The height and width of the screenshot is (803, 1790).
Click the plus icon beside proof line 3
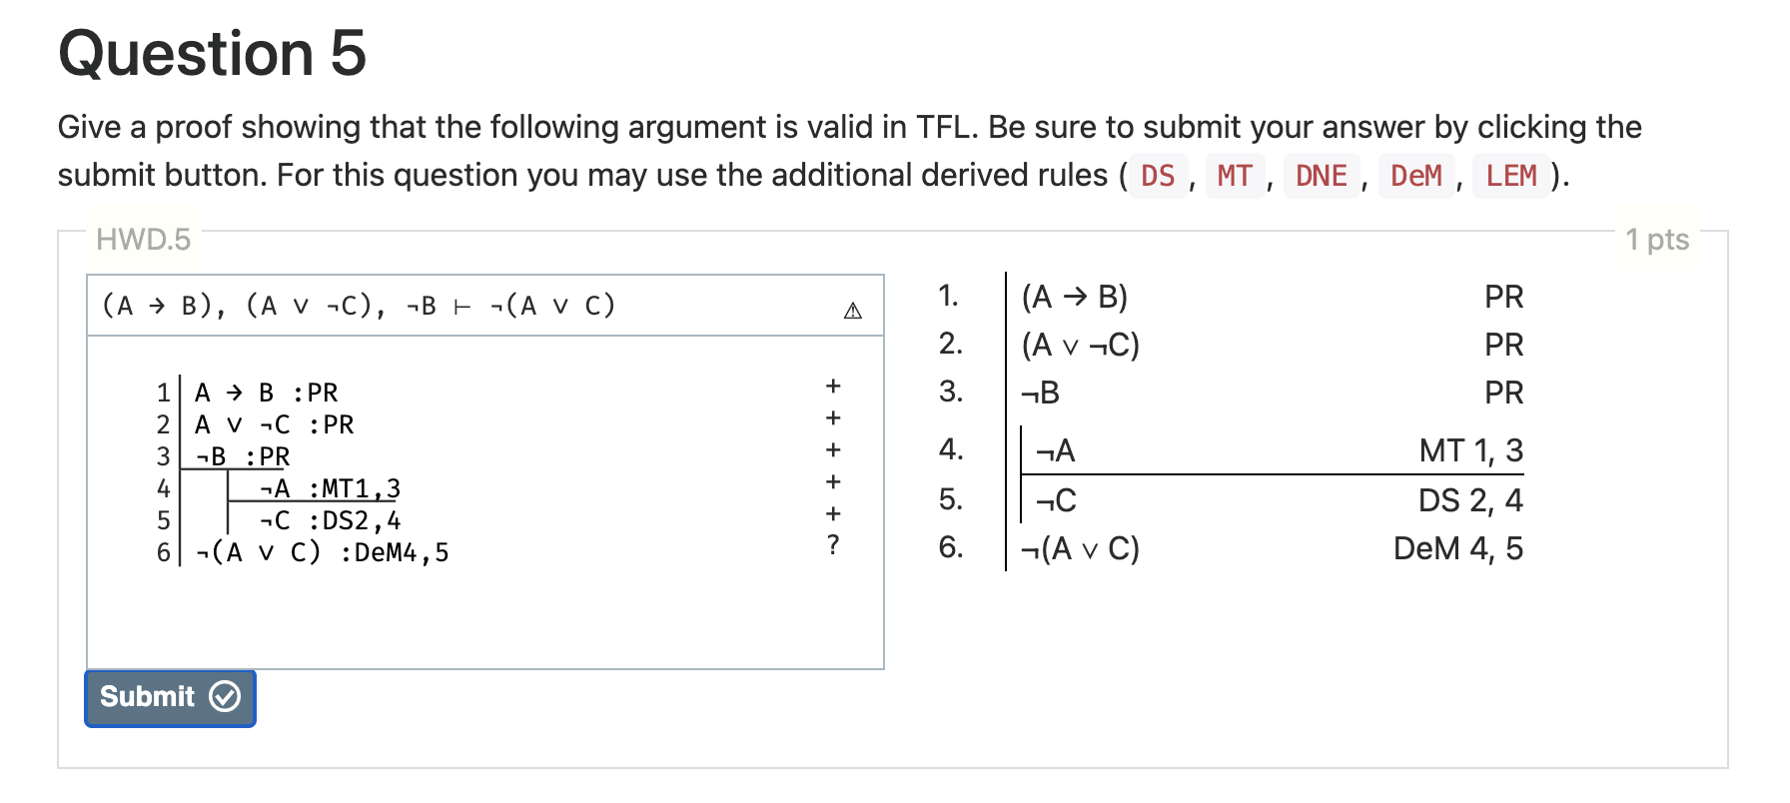(x=833, y=450)
